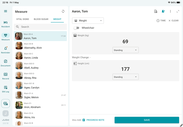Image resolution: width=183 pixels, height=127 pixels.
Task: Tap the heart-plus quick add button
Action: pyautogui.click(x=6, y=104)
